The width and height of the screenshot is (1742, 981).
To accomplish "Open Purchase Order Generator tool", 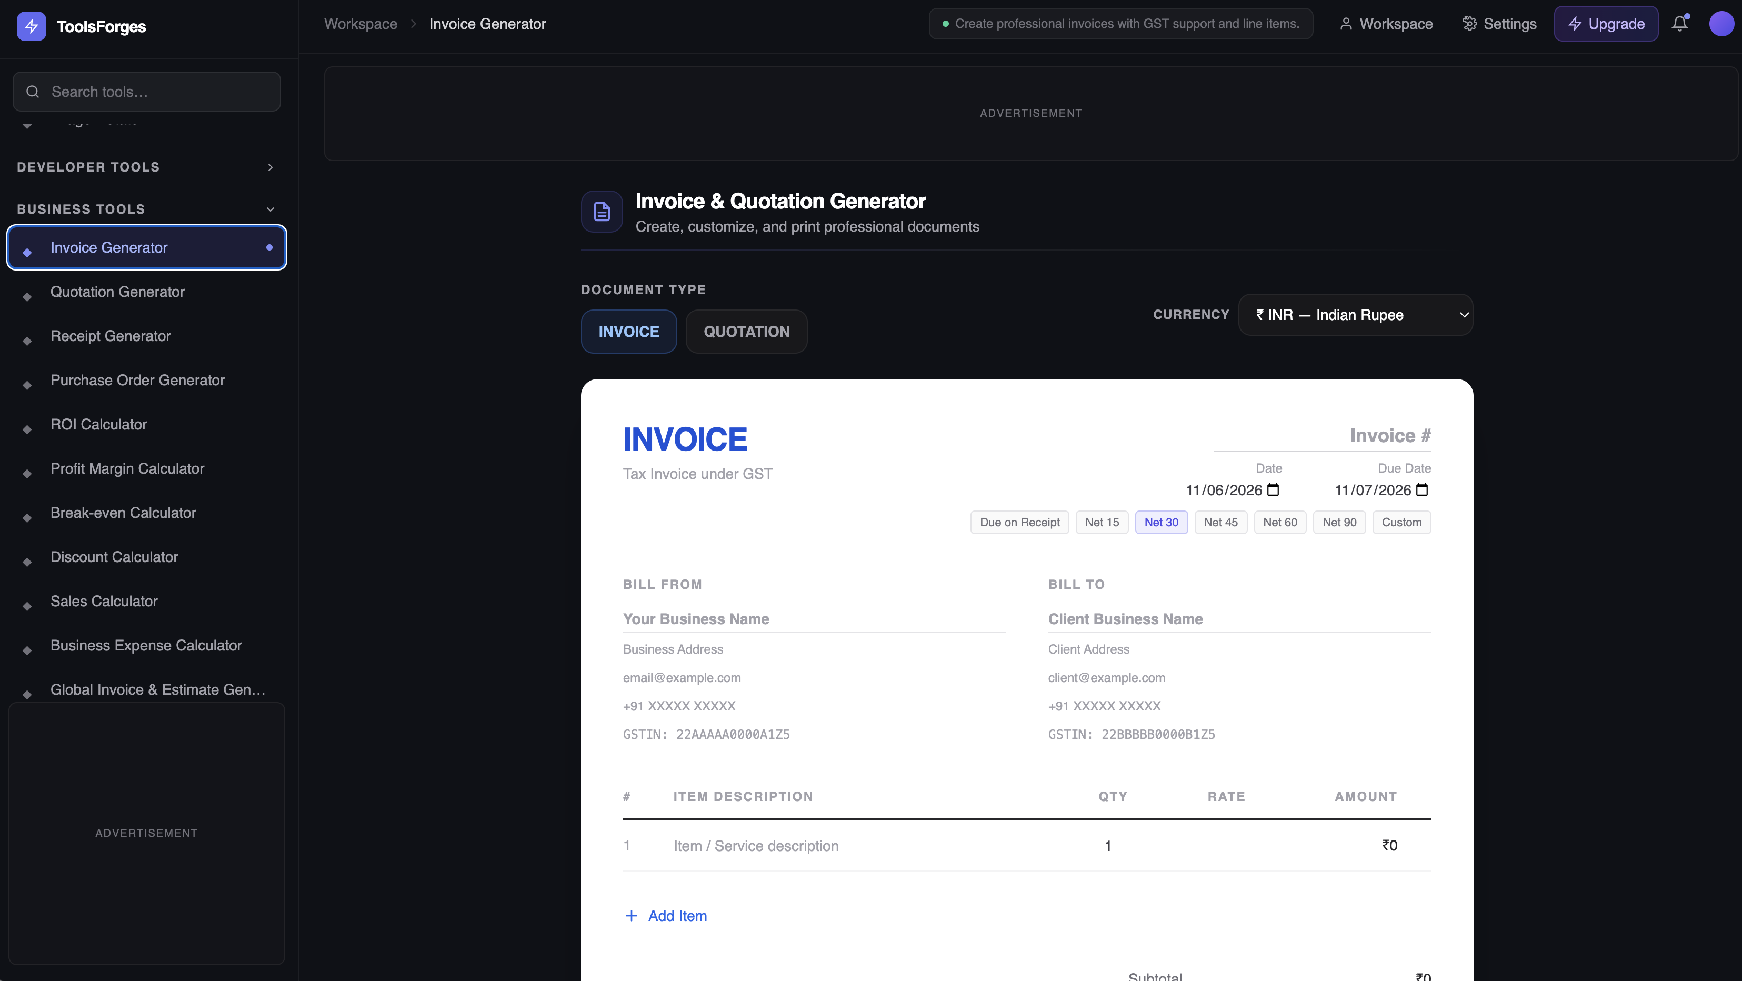I will 146,380.
